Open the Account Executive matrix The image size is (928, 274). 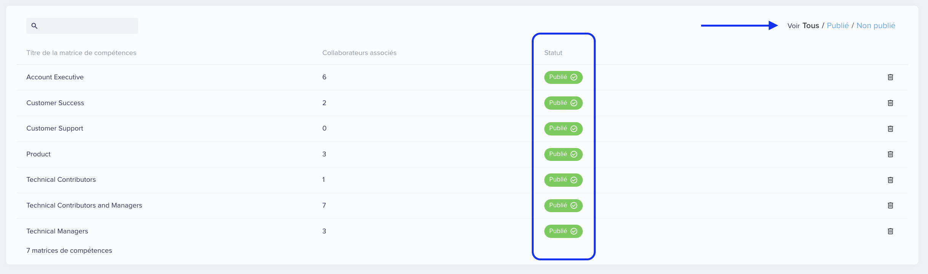coord(55,77)
